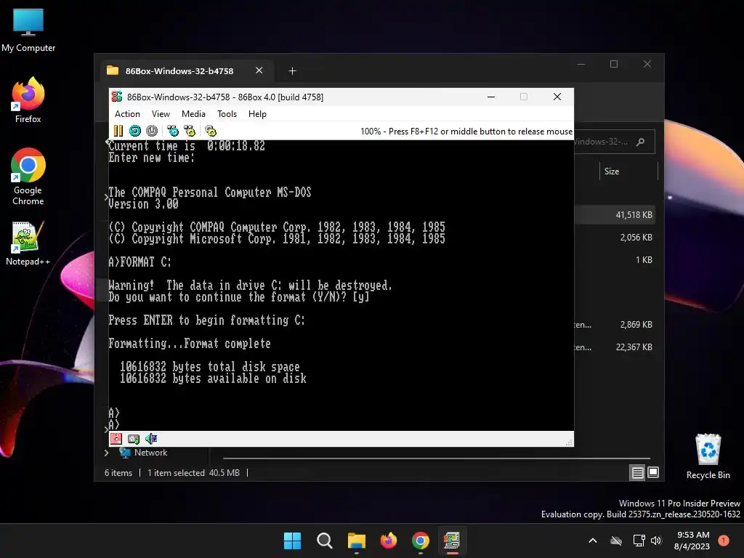Open the Media menu
This screenshot has height=558, width=744.
pos(193,114)
